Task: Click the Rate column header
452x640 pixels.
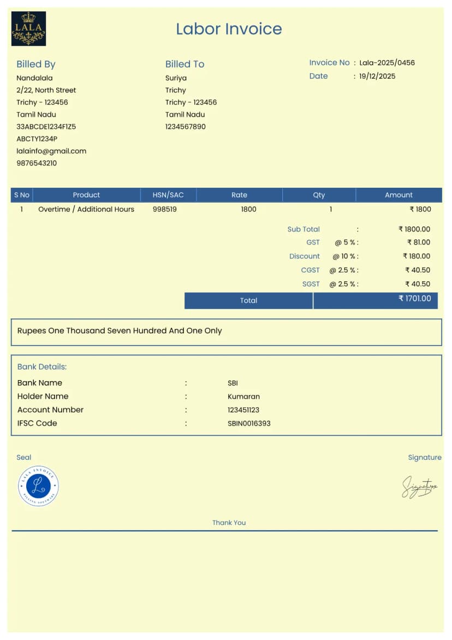Action: (x=239, y=195)
